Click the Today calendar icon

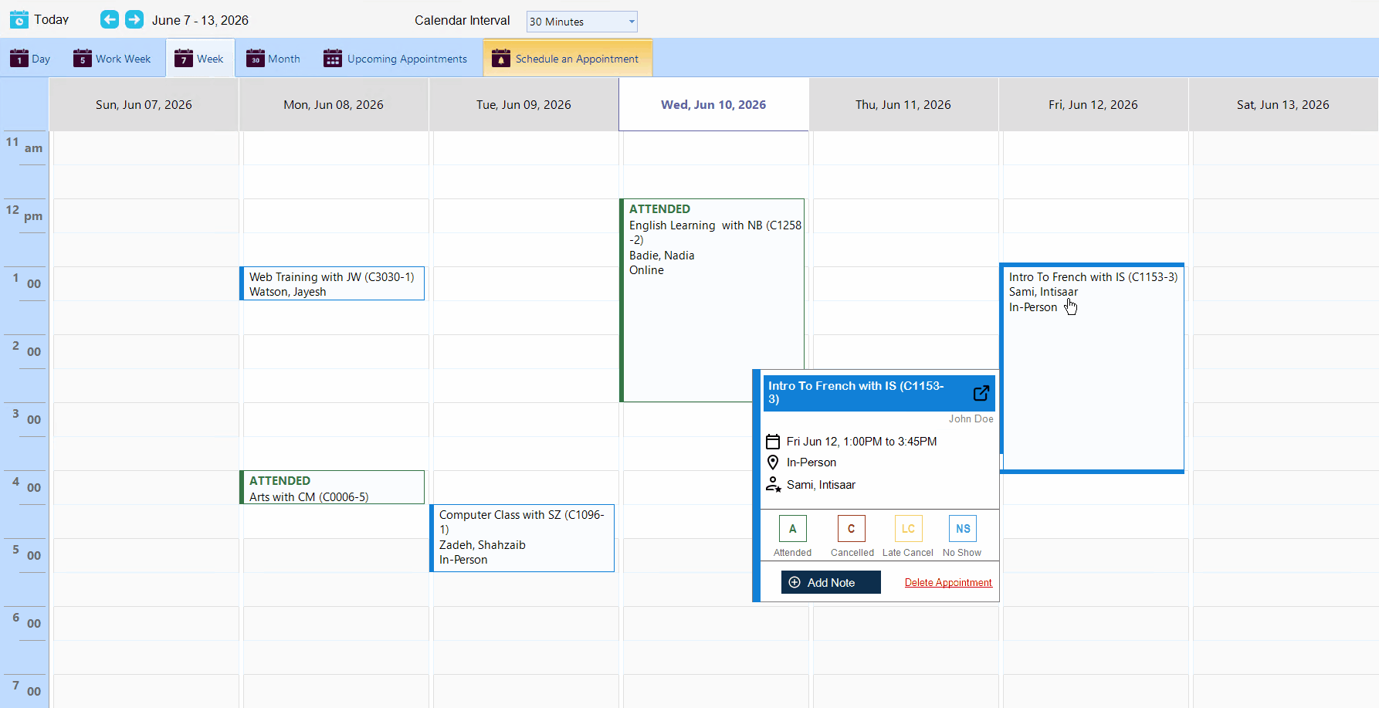coord(19,19)
